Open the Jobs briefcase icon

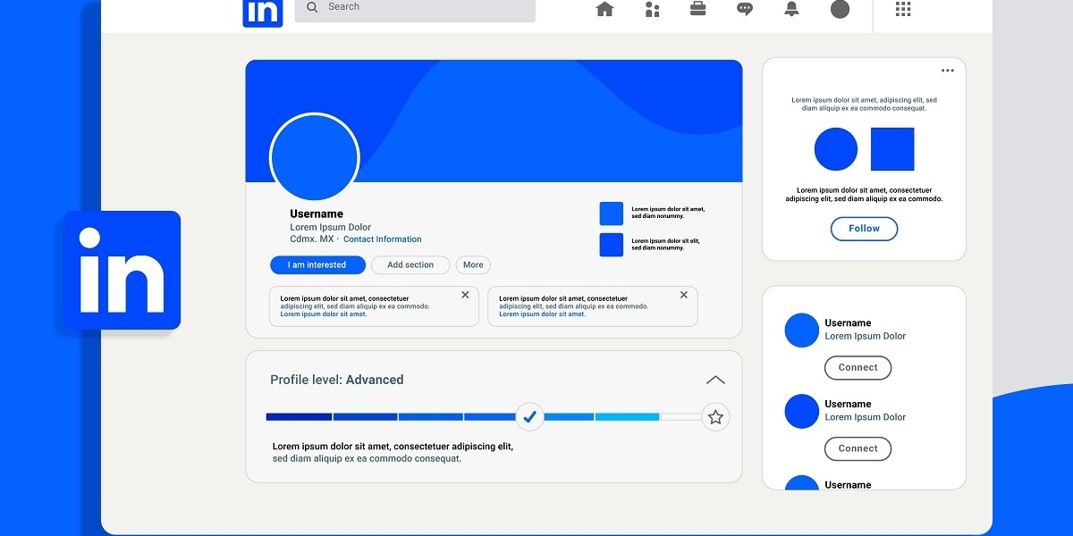pos(698,9)
